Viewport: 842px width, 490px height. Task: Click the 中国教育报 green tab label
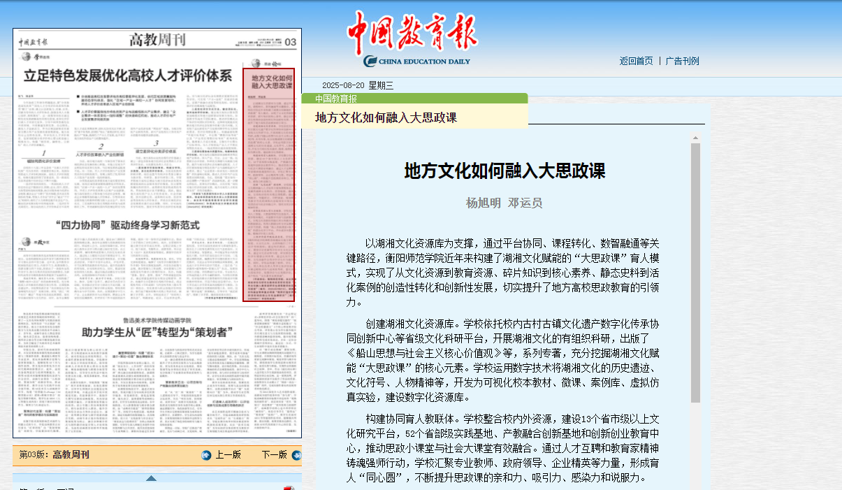pyautogui.click(x=335, y=99)
